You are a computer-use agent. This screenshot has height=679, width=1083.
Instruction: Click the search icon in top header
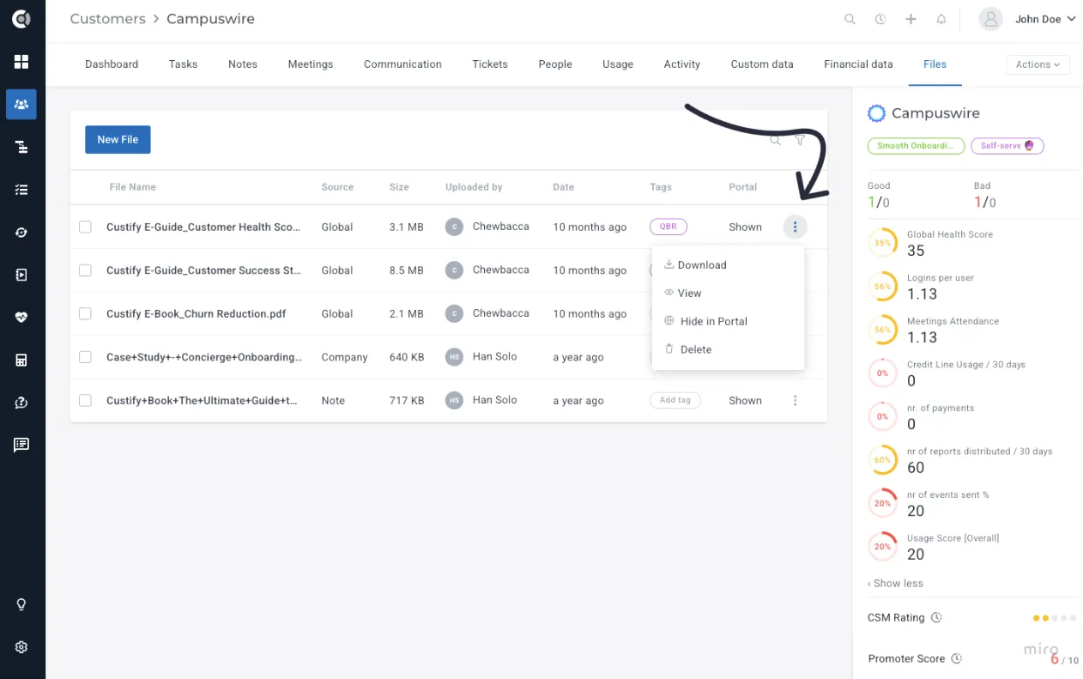coord(850,19)
